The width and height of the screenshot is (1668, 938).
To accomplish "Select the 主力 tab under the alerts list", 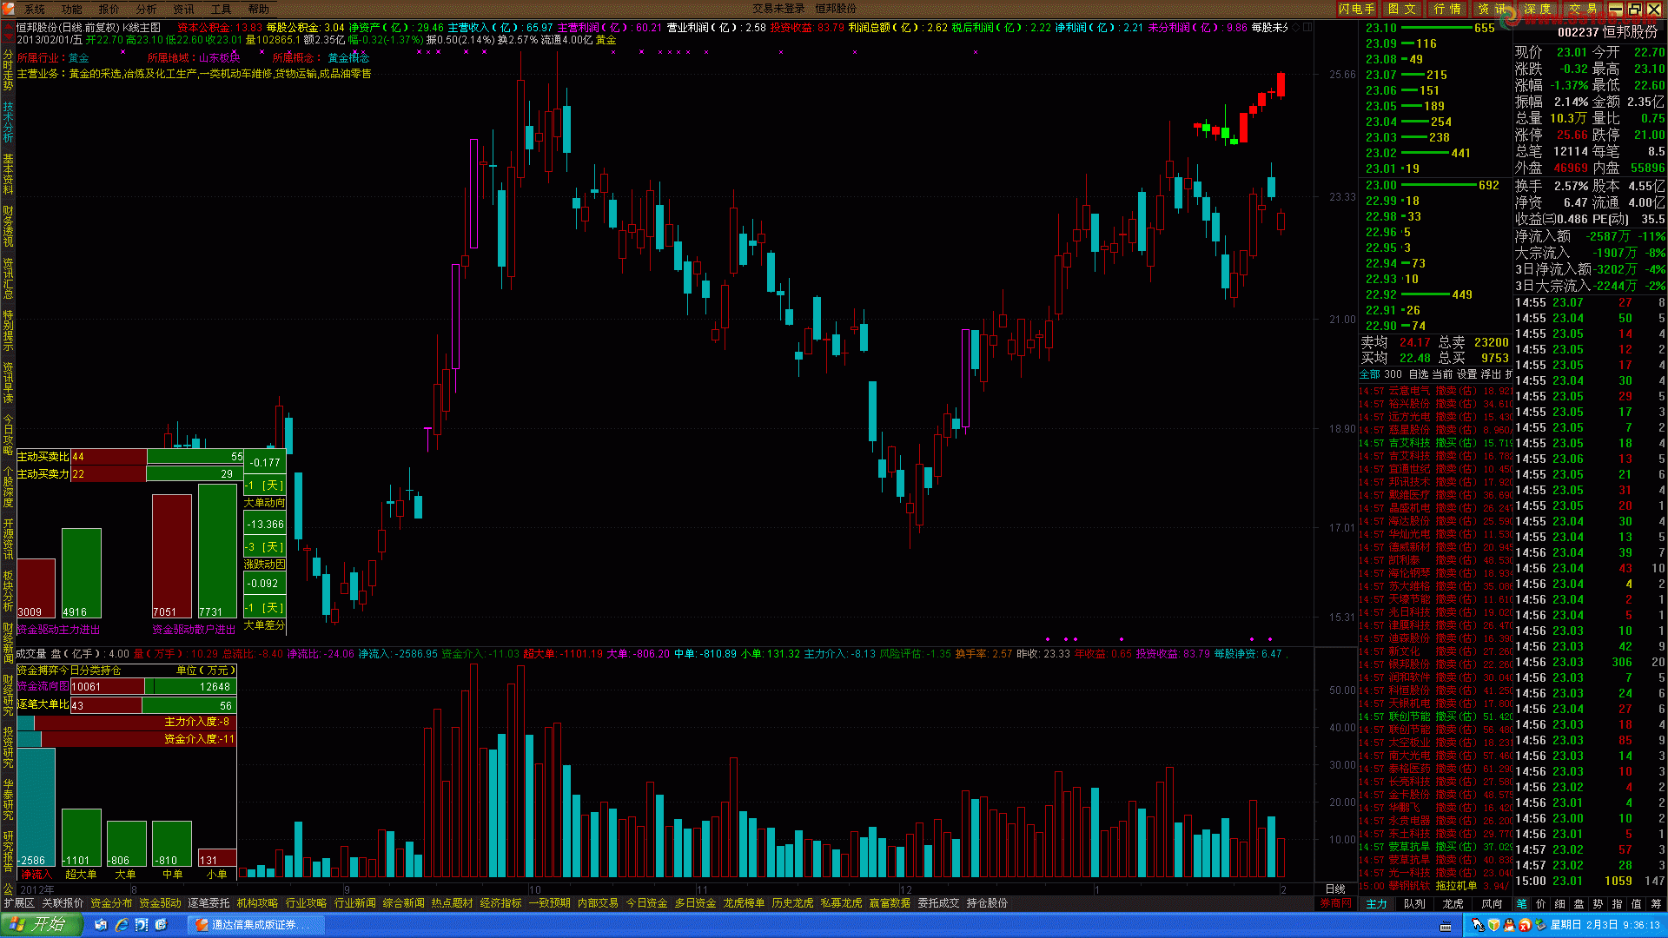I will point(1377,904).
